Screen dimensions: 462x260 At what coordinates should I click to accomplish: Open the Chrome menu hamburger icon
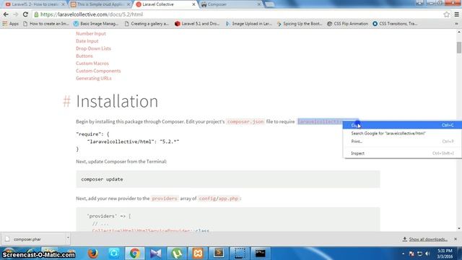coord(456,14)
